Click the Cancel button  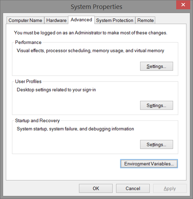click(x=133, y=188)
